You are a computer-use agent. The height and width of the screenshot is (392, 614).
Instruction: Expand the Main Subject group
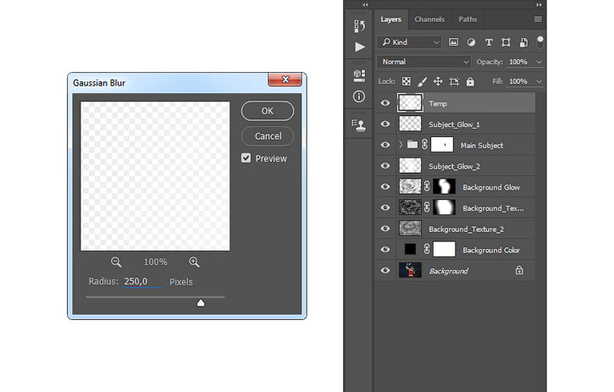(401, 145)
